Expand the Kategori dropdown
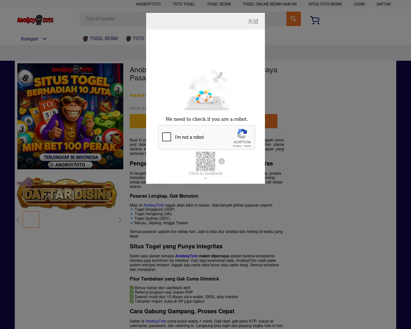This screenshot has width=411, height=329. [34, 39]
